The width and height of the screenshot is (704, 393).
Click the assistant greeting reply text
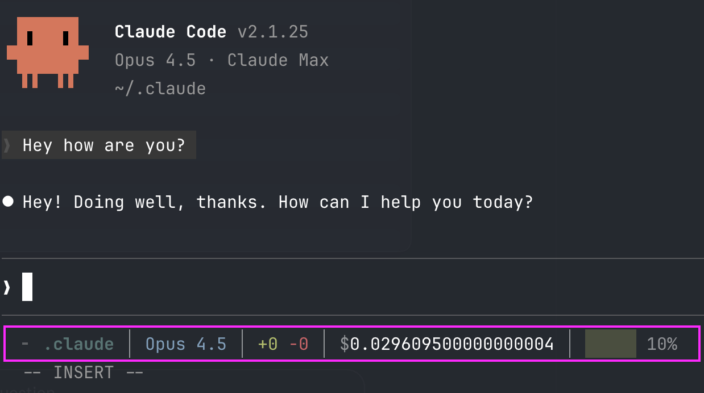click(x=277, y=202)
